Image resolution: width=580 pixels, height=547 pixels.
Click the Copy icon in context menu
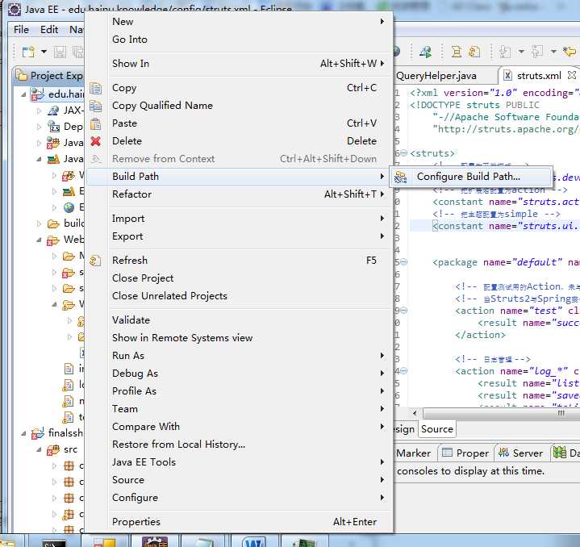pos(95,88)
